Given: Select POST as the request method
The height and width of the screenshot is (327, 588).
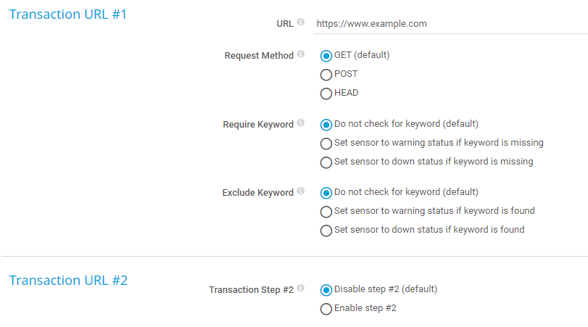Looking at the screenshot, I should 326,75.
